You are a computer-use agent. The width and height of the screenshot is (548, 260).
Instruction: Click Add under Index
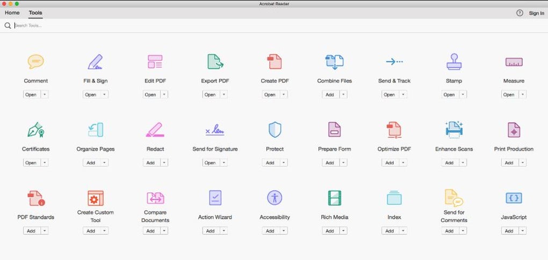click(390, 231)
